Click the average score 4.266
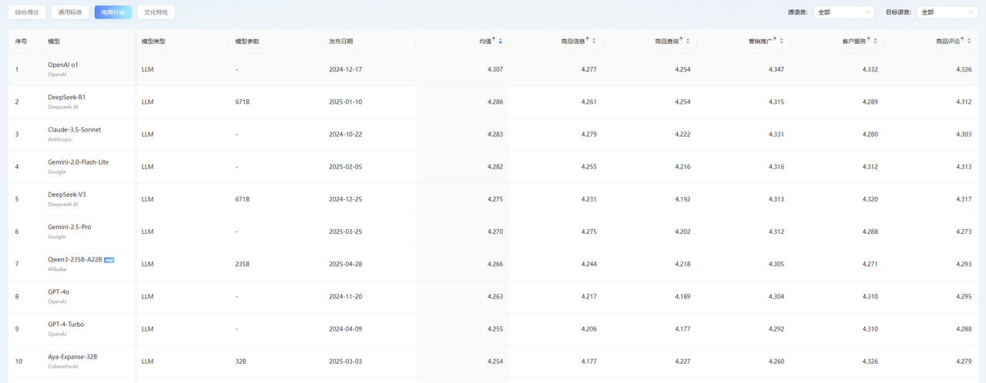The image size is (986, 383). [x=495, y=264]
